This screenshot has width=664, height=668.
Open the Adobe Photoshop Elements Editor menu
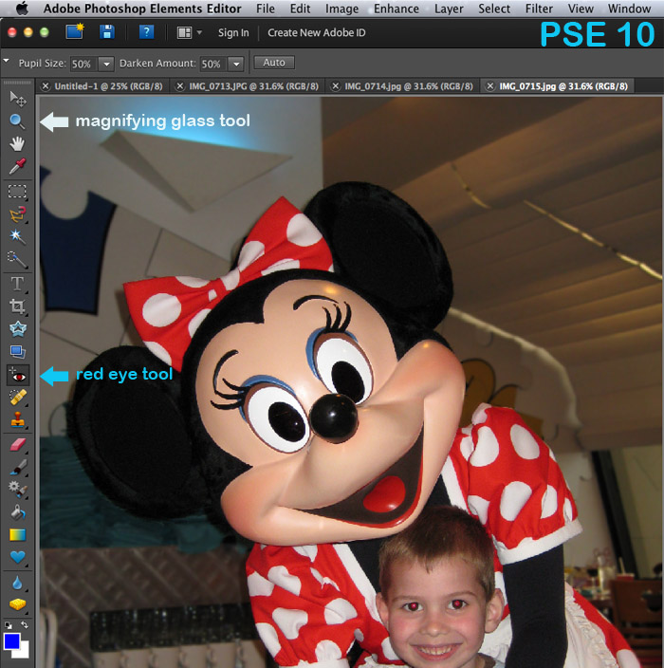[x=142, y=9]
